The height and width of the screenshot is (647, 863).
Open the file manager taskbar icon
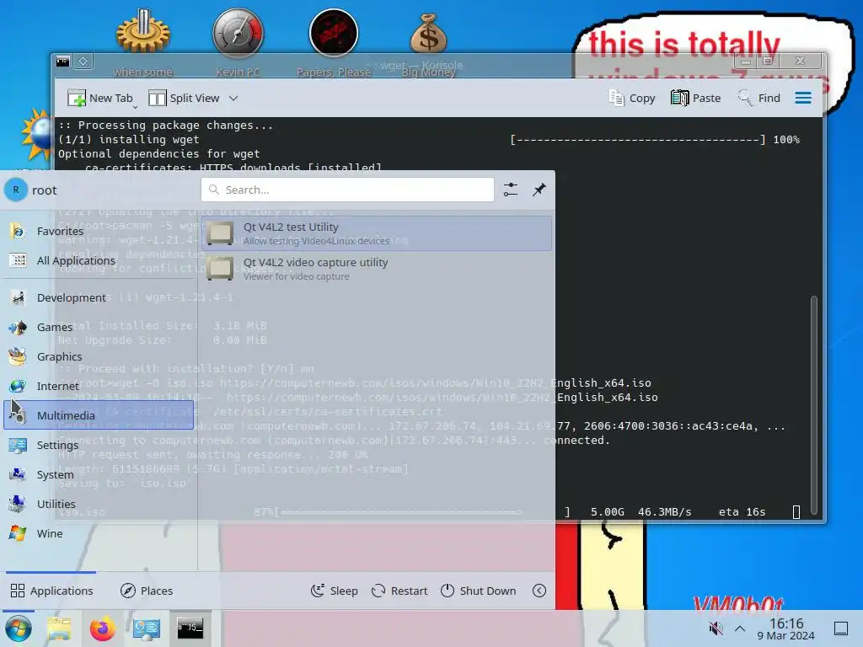[60, 628]
